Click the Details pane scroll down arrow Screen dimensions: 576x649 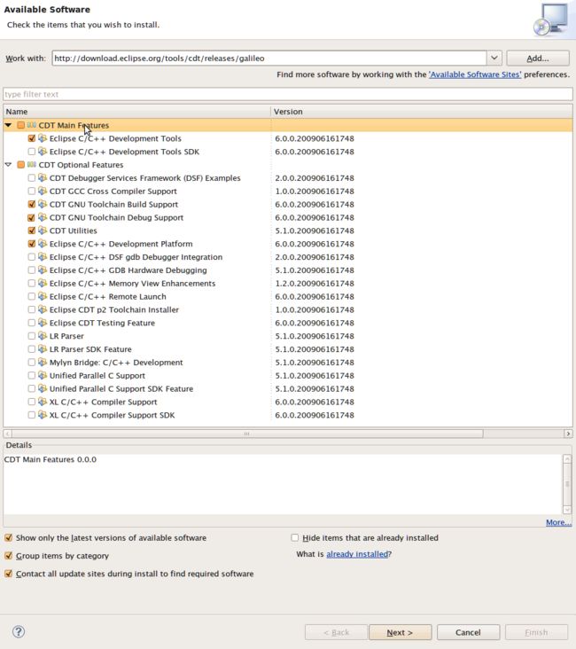click(567, 510)
